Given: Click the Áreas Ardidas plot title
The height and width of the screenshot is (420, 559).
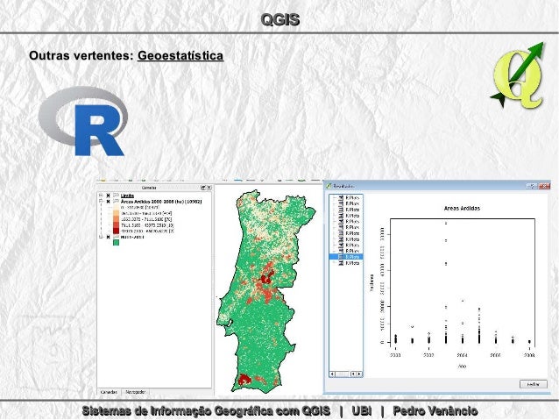Looking at the screenshot, I should coord(462,208).
